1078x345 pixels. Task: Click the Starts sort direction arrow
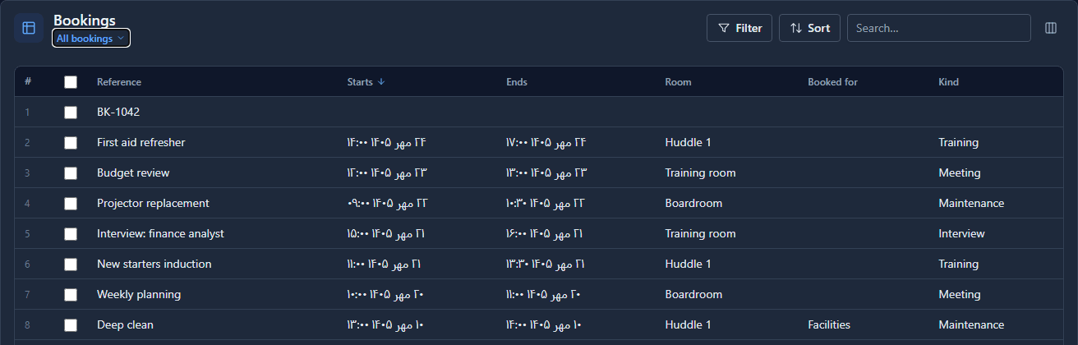[x=381, y=82]
